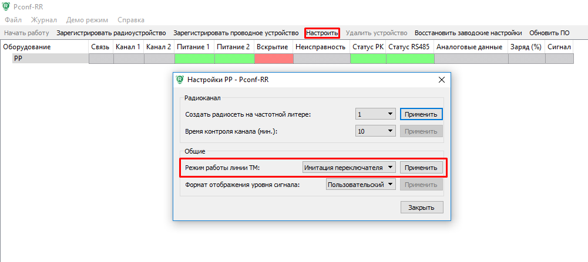Open channel control time dropdown
588x262 pixels.
tap(375, 131)
